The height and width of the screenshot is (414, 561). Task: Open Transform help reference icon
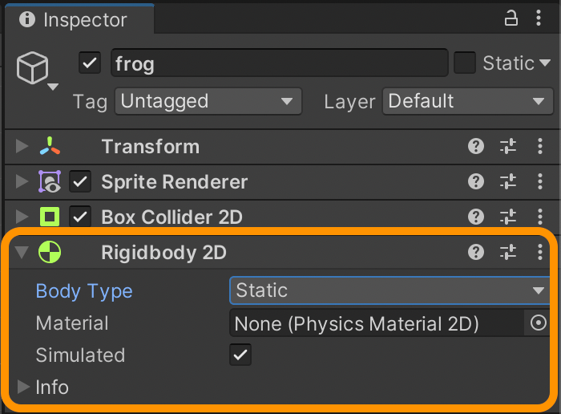476,146
